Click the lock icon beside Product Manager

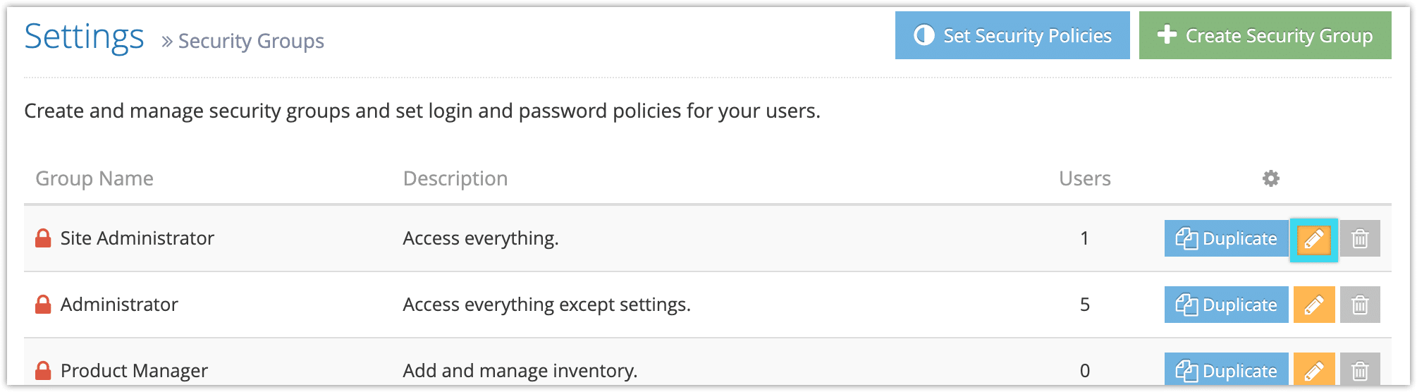pos(43,370)
